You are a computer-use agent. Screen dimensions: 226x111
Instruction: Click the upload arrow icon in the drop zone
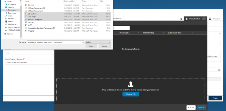(x=131, y=84)
